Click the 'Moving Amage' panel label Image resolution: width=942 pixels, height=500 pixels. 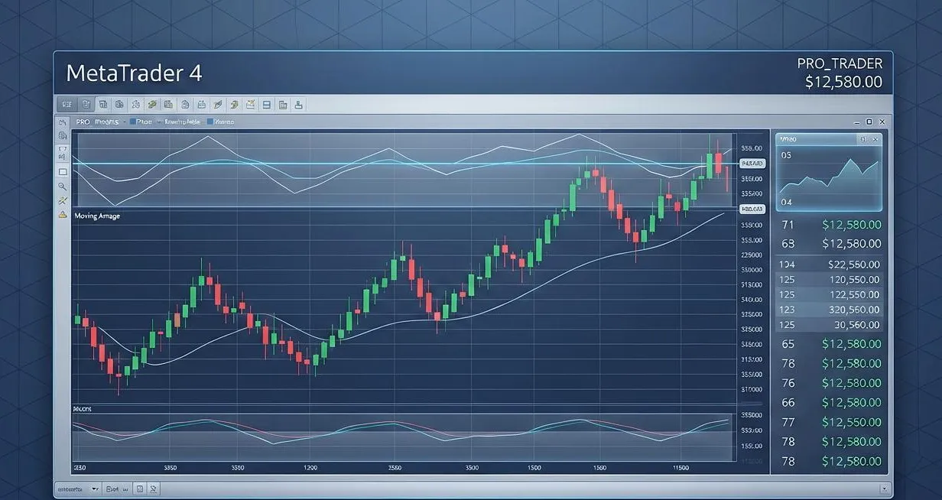click(97, 216)
